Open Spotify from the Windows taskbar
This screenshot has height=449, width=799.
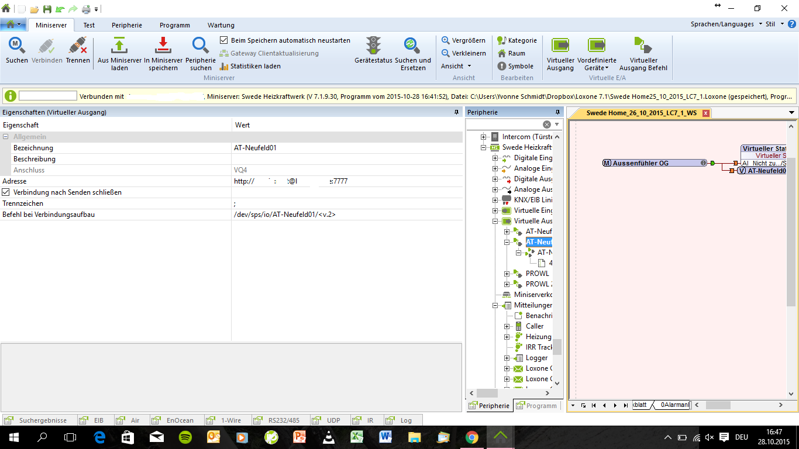click(185, 437)
